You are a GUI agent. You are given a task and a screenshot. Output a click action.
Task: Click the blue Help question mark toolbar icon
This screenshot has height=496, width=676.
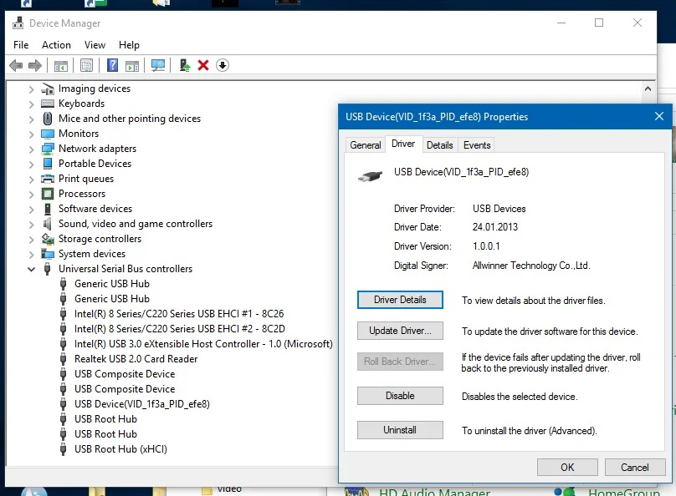point(112,65)
